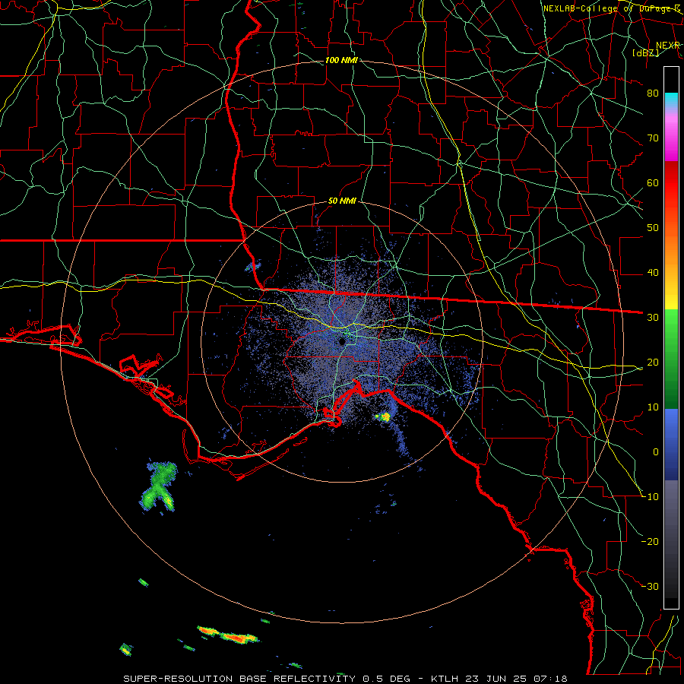Screen dimensions: 684x684
Task: Click the 80 dBZ scale value
Action: [653, 93]
